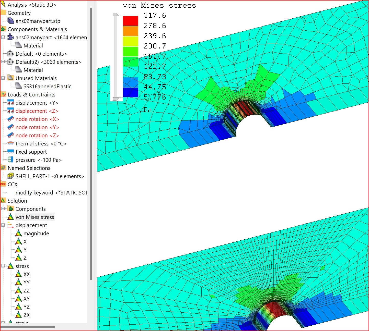Click the von Mises stress result icon
This screenshot has width=369, height=331.
(x=10, y=217)
